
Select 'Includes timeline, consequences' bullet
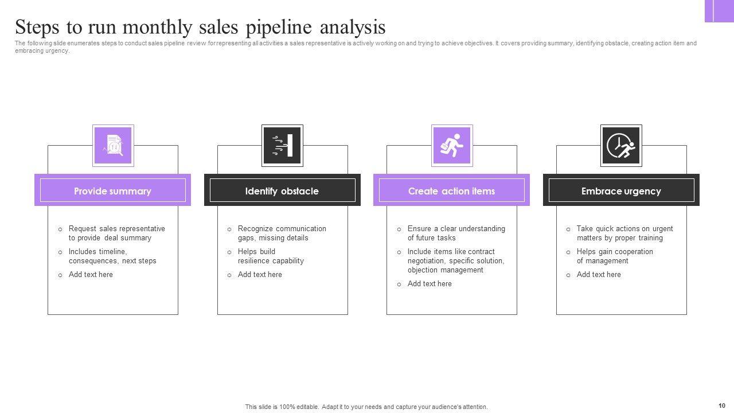pyautogui.click(x=112, y=256)
